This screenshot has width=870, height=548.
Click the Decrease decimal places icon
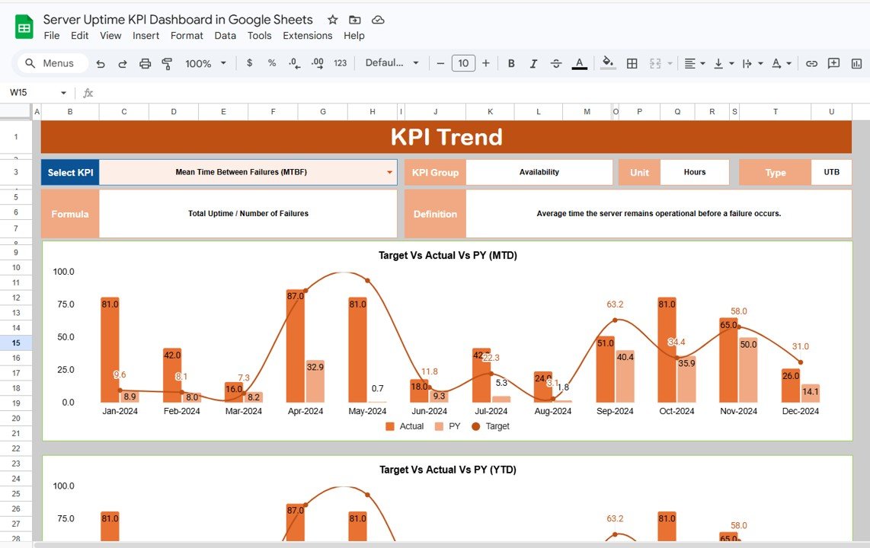295,63
